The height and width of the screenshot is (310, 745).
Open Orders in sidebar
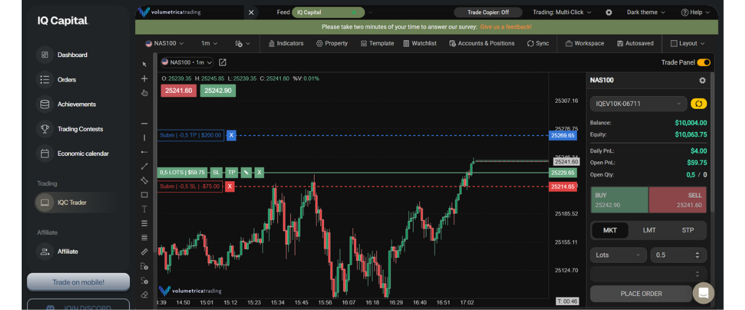point(67,79)
